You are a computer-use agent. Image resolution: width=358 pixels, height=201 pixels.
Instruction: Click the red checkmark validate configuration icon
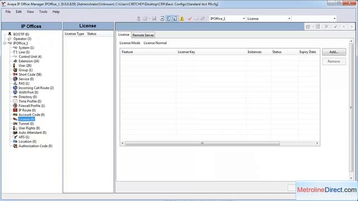click(190, 18)
